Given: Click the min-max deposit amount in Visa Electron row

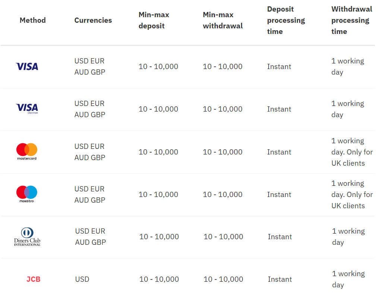Looking at the screenshot, I should pyautogui.click(x=158, y=109).
